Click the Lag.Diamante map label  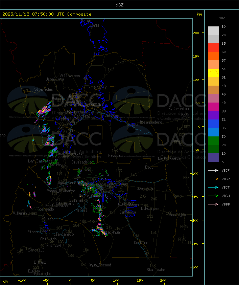(40, 161)
